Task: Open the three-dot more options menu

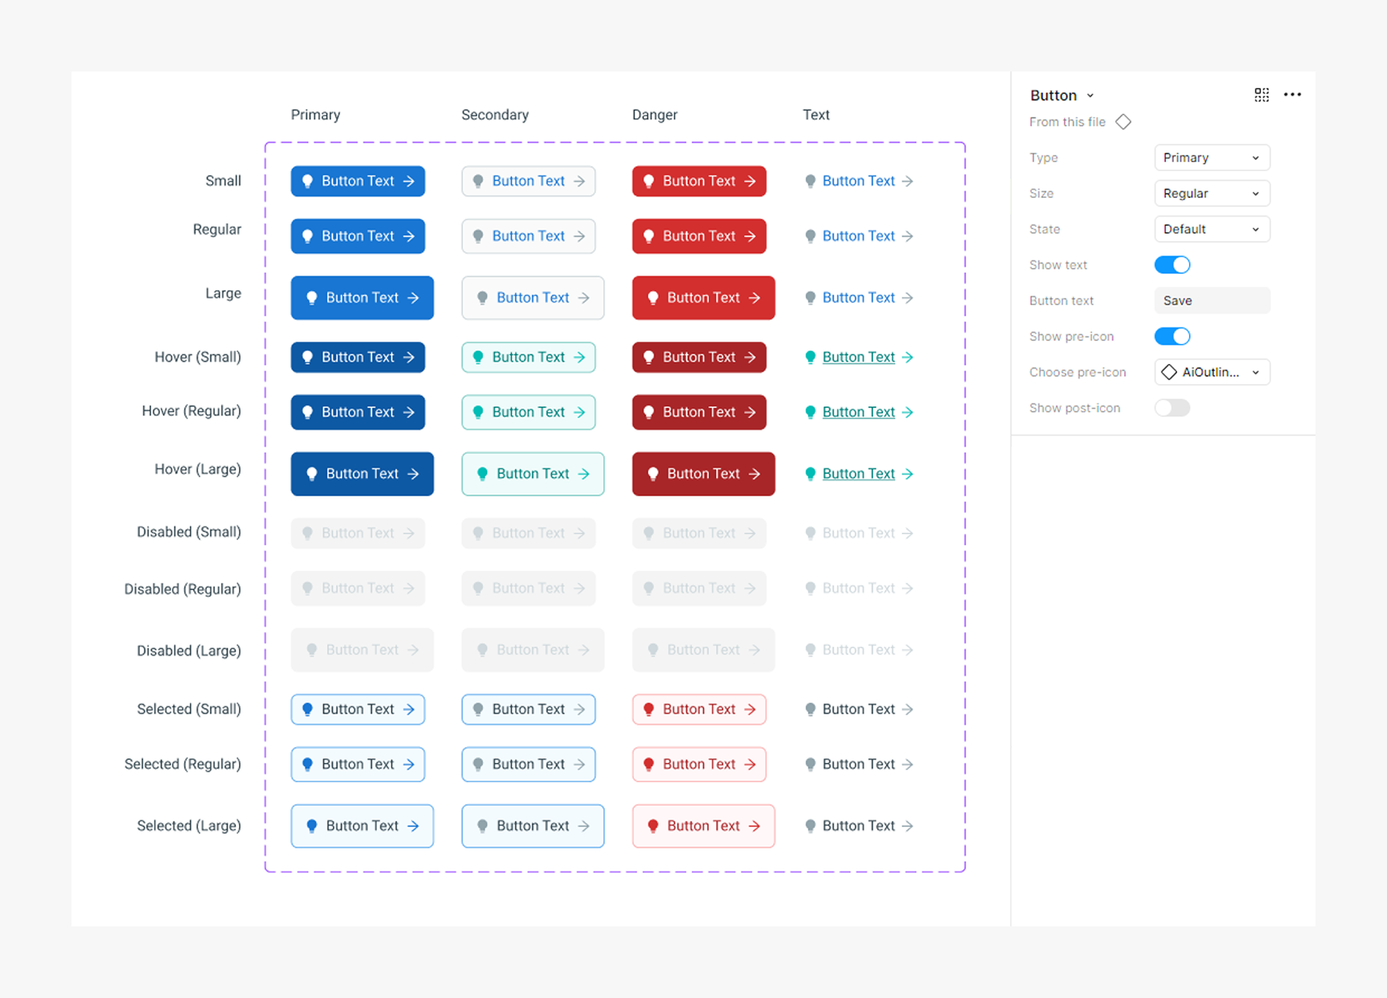Action: [1292, 95]
